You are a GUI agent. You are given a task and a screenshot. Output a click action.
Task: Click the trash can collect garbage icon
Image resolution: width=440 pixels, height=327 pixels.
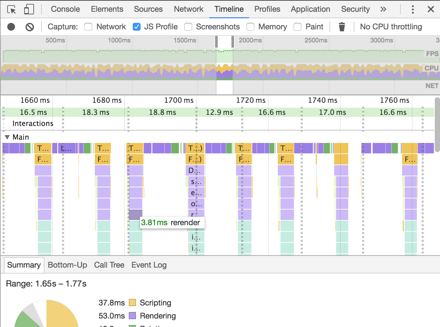coord(342,27)
